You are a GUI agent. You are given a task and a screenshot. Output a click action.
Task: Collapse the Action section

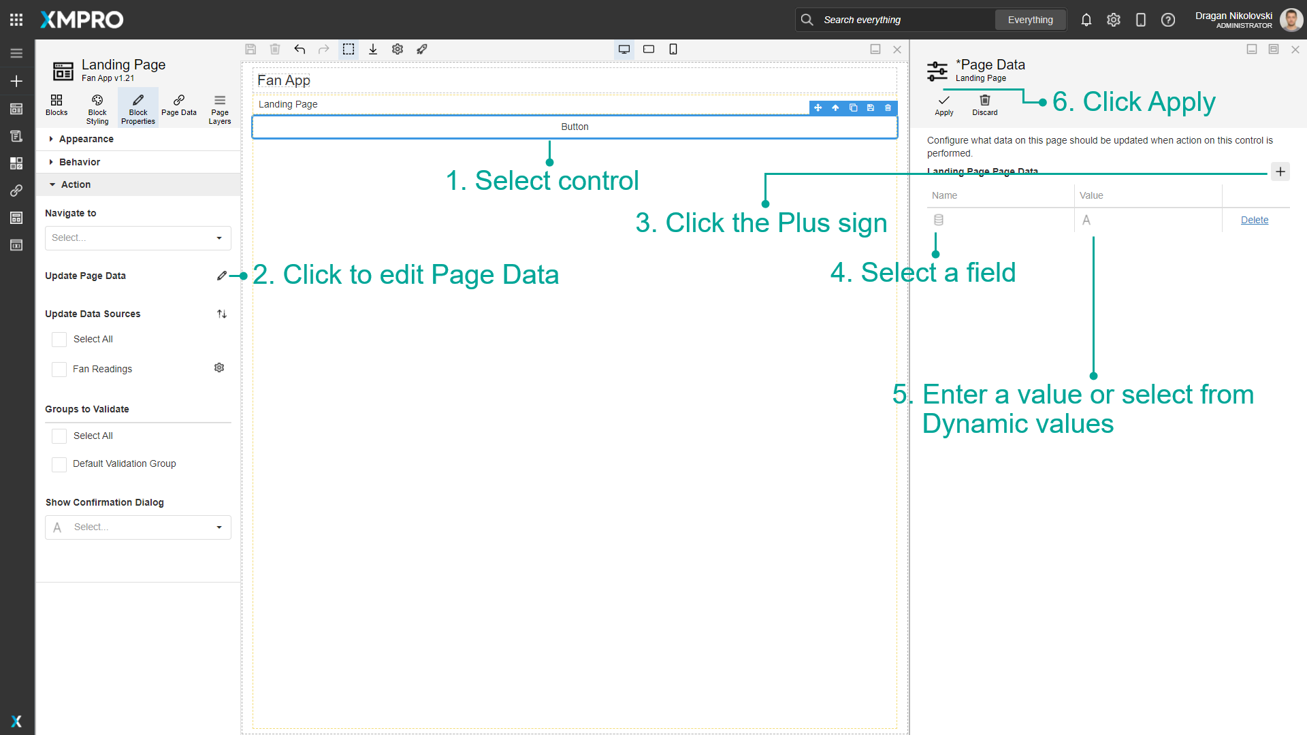(x=78, y=184)
